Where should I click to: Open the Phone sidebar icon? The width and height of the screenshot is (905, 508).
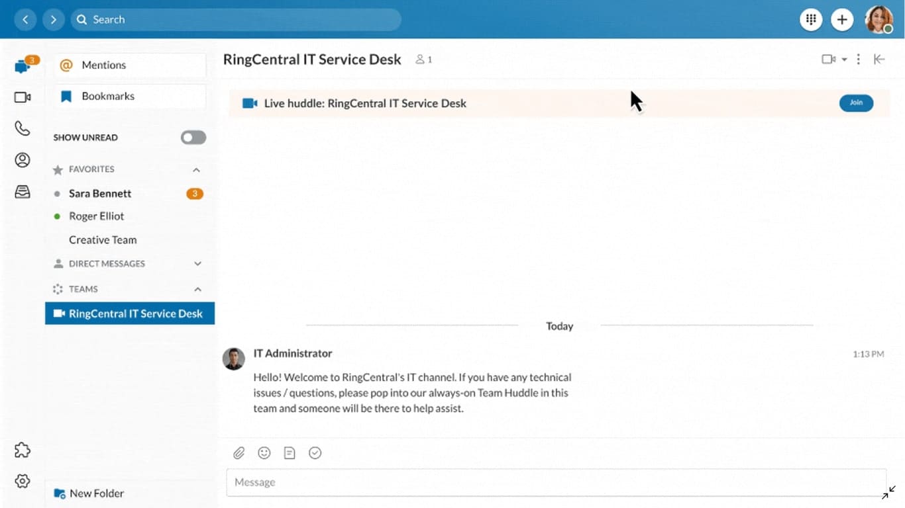(x=23, y=128)
